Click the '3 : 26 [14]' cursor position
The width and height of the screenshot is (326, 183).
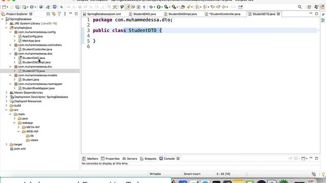click(223, 174)
